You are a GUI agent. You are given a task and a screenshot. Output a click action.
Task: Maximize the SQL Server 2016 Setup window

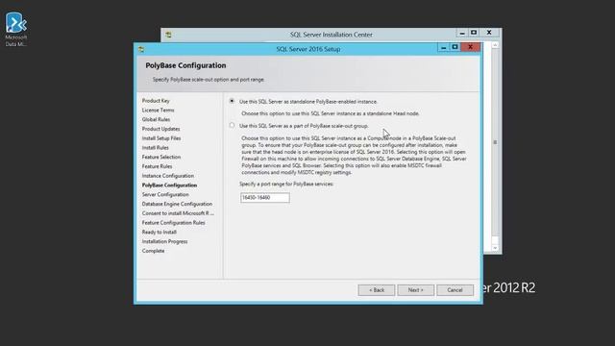(455, 47)
